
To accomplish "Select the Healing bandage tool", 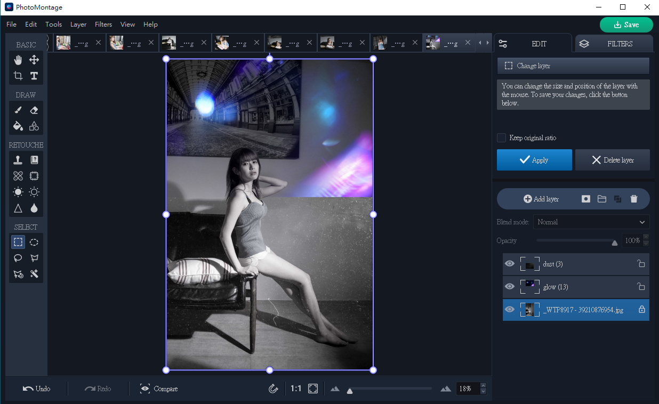I will click(18, 176).
